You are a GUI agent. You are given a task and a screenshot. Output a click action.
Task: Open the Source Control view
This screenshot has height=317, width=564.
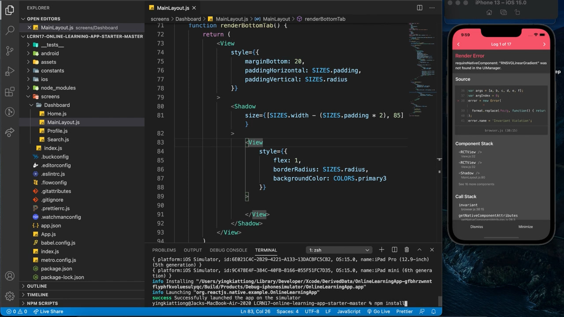[10, 51]
